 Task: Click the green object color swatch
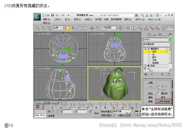tap(170, 39)
